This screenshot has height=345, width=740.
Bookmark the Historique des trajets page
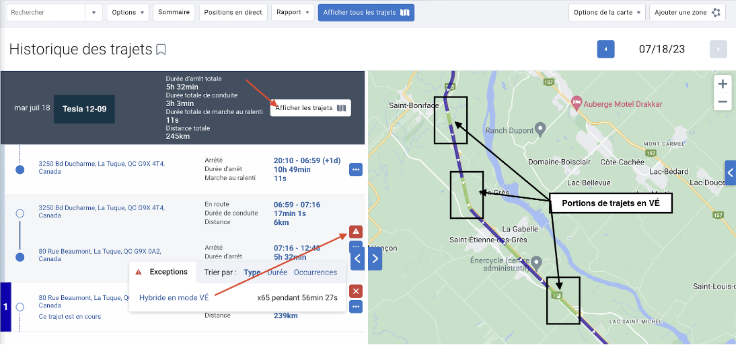click(161, 50)
